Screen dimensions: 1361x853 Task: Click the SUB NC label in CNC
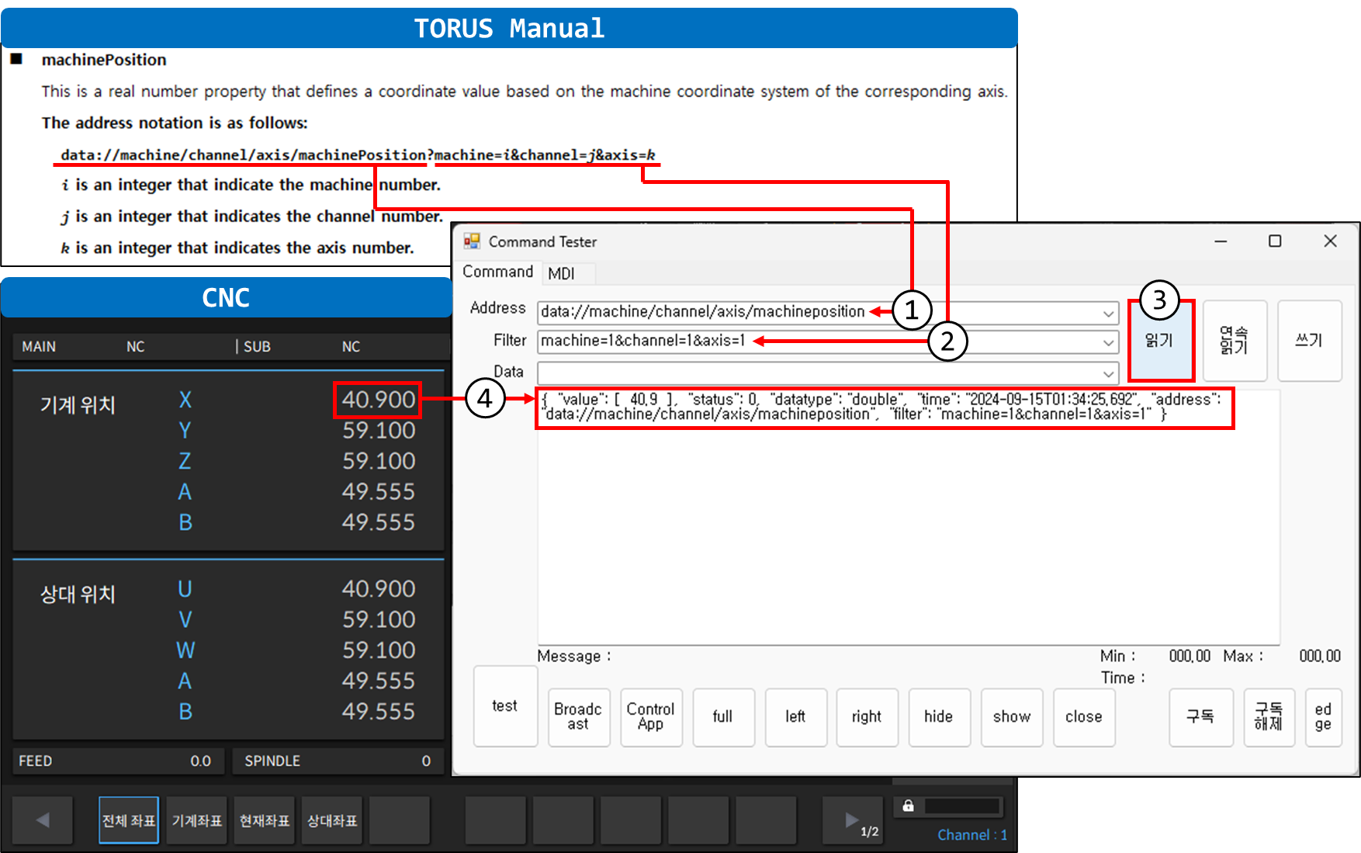click(x=302, y=347)
